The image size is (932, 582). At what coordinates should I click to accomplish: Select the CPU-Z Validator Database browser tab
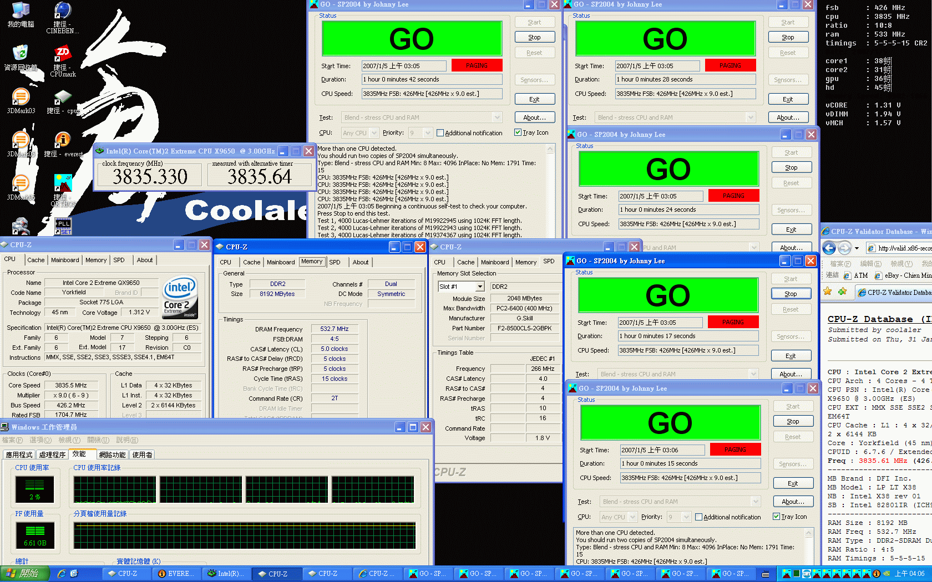tap(893, 292)
